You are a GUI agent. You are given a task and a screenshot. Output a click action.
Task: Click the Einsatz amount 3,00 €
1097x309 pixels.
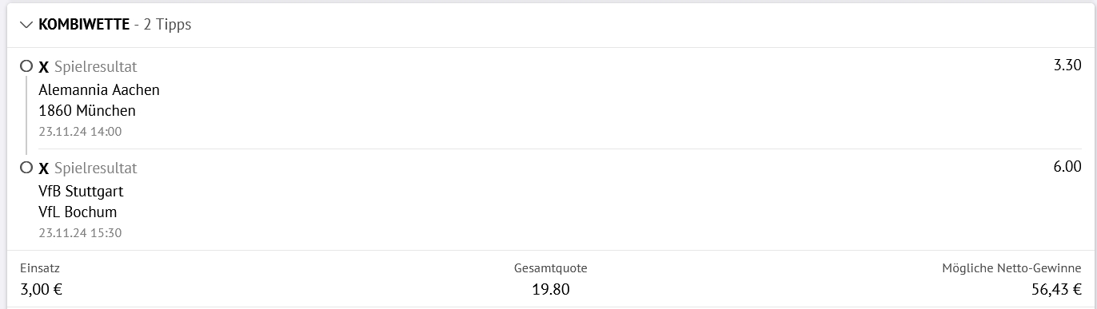(x=42, y=289)
